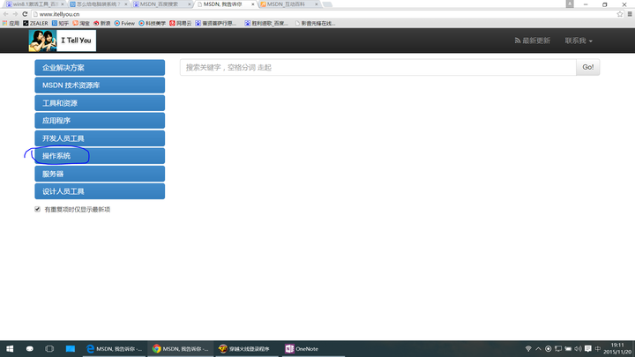
Task: Switch to the MSDN_百度搜索 tab
Action: (161, 4)
